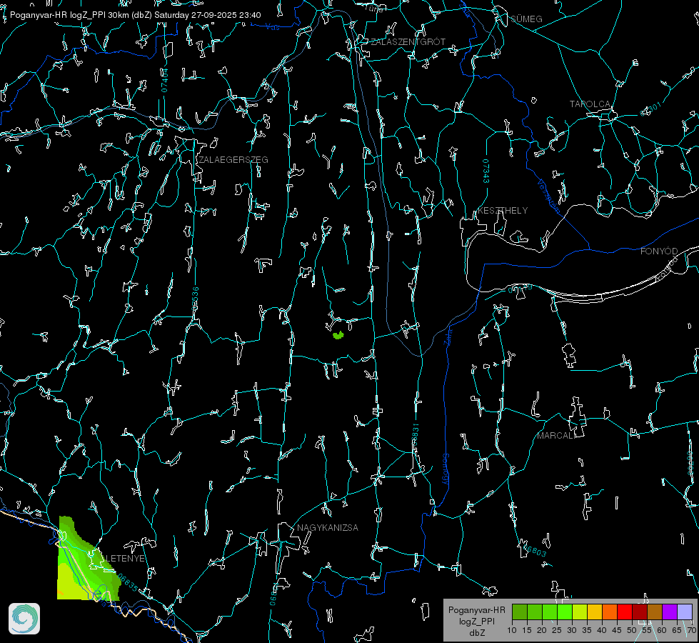Pick the 30 dBZ yellow-green legend swatch
The image size is (699, 643).
[x=580, y=612]
